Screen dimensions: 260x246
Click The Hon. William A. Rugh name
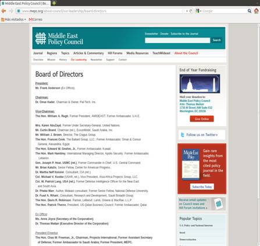point(52,116)
